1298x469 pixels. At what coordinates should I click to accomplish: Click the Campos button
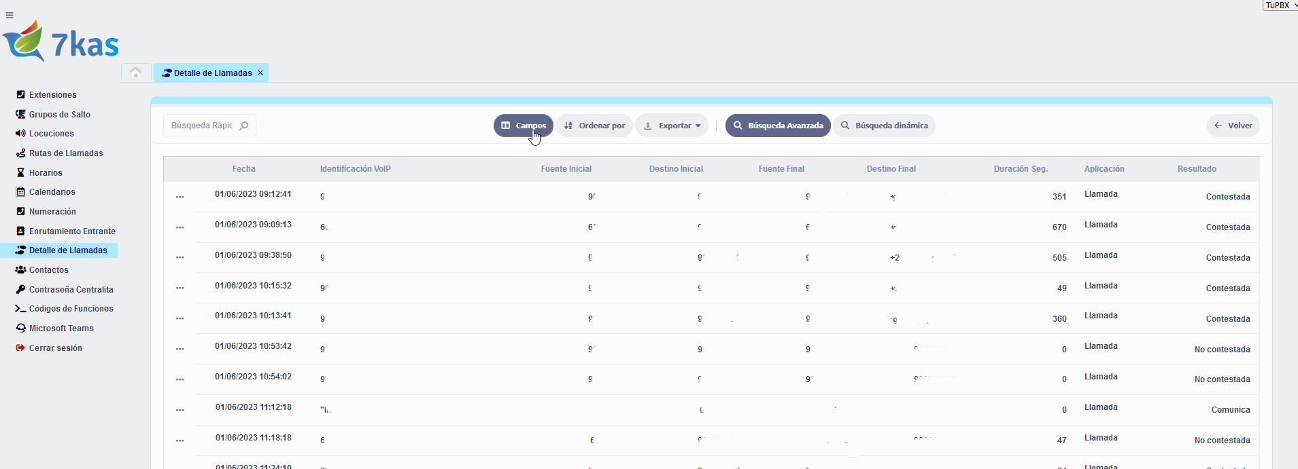tap(523, 126)
